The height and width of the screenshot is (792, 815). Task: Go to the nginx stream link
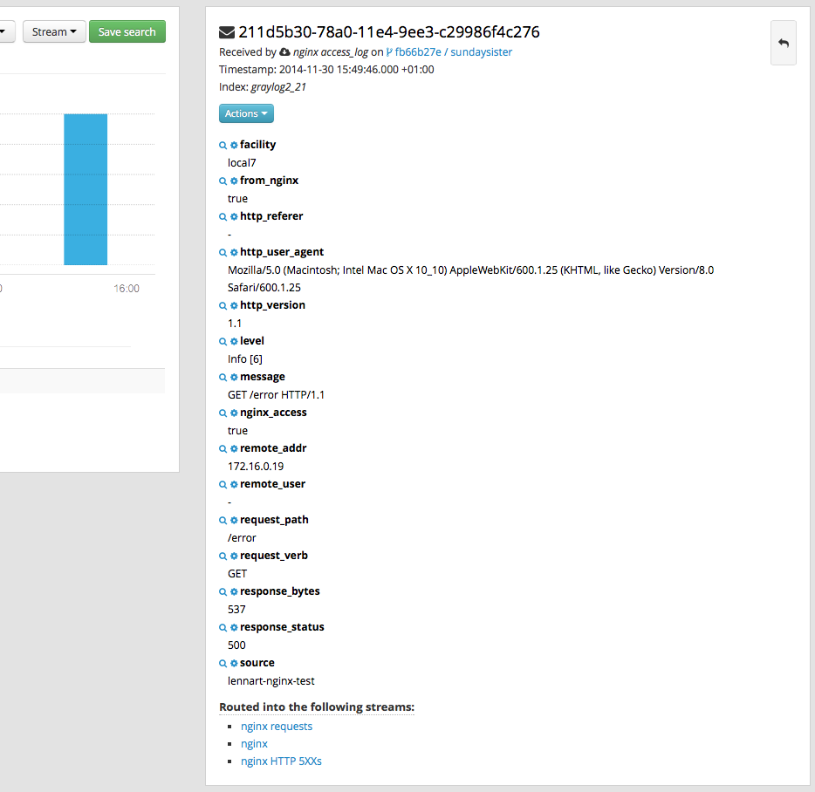(x=254, y=744)
